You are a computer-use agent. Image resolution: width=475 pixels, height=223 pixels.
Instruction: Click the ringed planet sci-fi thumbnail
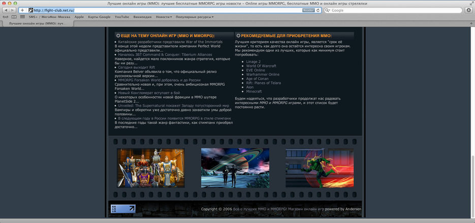[235, 168]
